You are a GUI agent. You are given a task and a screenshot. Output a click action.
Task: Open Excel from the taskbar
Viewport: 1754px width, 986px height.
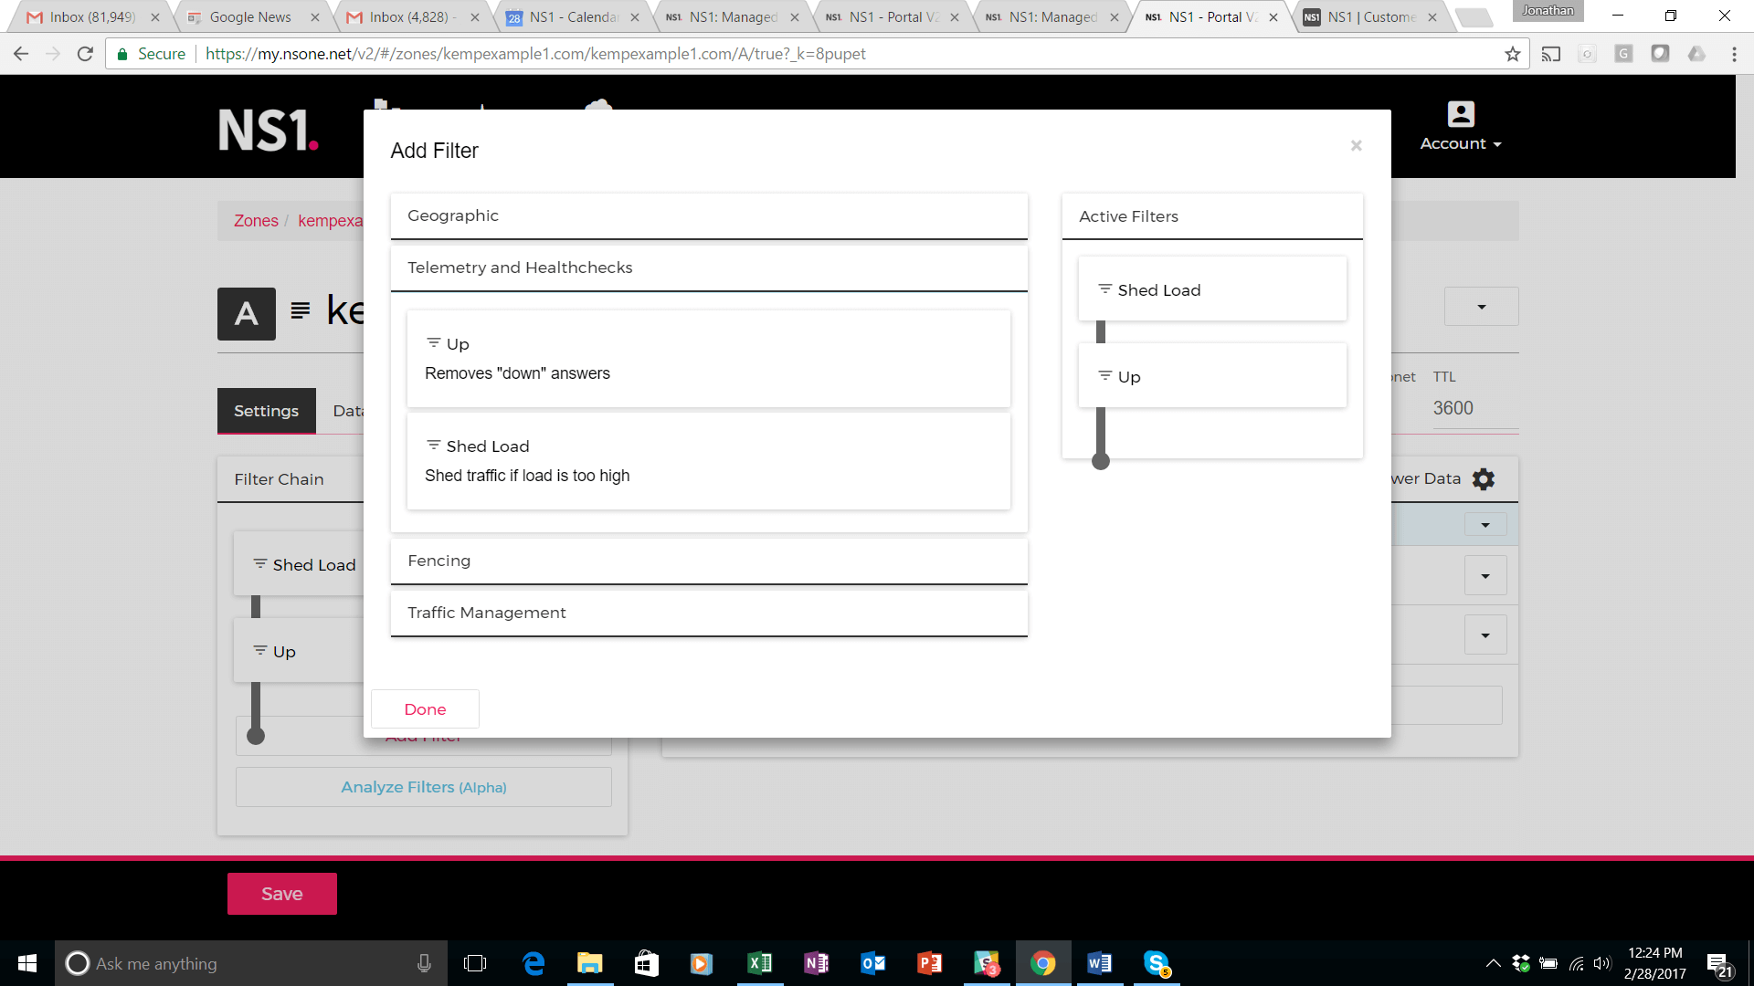coord(759,963)
